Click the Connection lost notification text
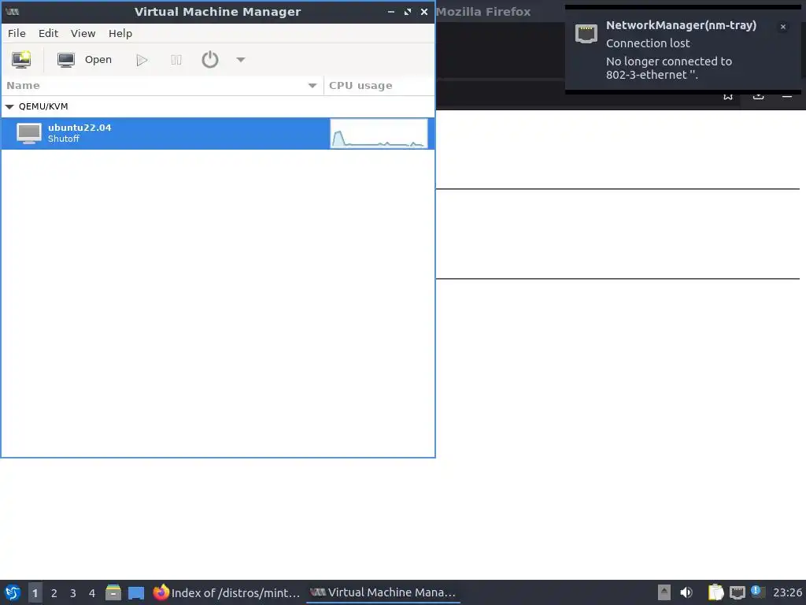 coord(648,43)
